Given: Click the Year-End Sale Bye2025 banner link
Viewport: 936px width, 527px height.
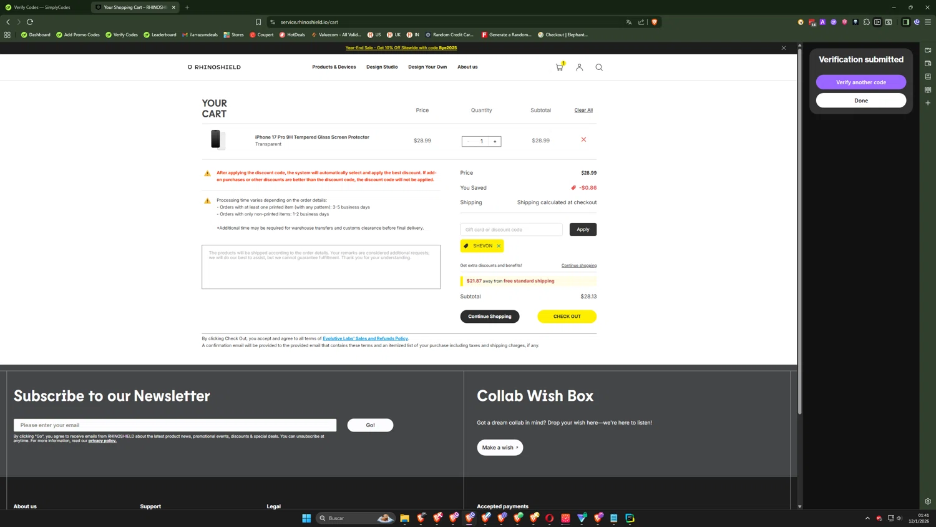Looking at the screenshot, I should 401,48.
